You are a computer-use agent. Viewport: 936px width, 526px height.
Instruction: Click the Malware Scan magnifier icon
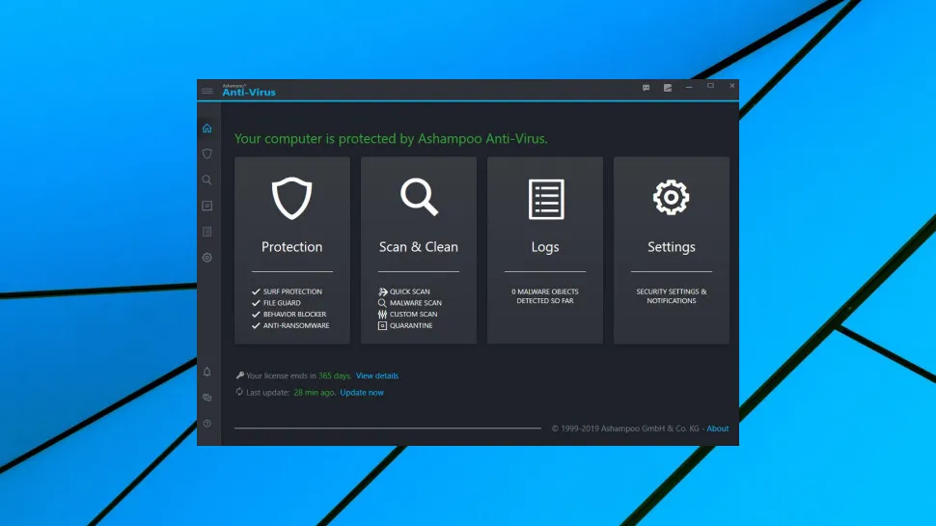[383, 303]
